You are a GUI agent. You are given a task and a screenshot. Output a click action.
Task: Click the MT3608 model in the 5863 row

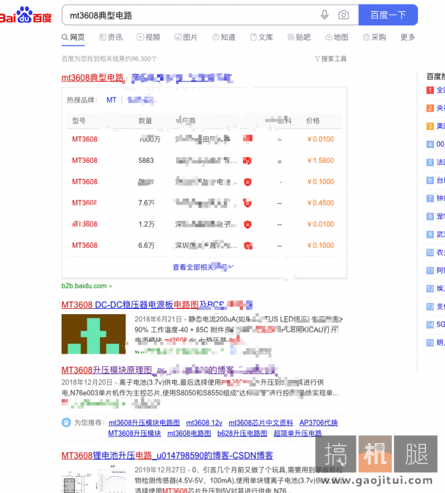(x=85, y=160)
